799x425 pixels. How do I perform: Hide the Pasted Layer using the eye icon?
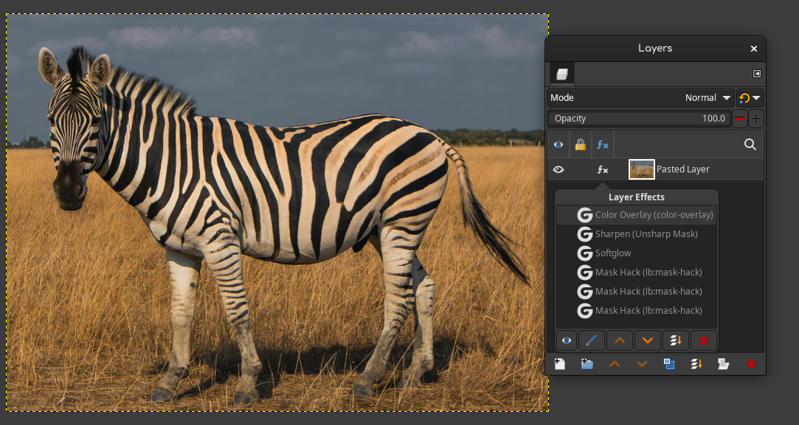pos(558,169)
